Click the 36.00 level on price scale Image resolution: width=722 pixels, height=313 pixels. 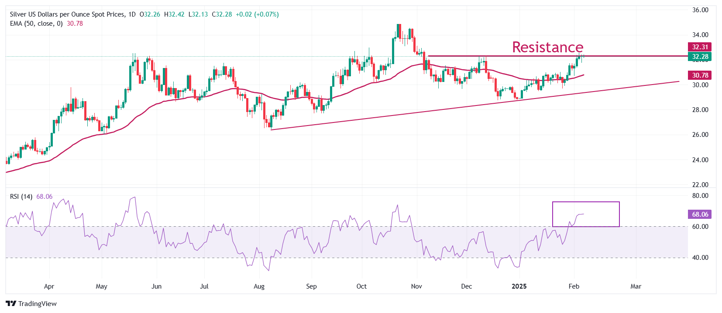[700, 10]
